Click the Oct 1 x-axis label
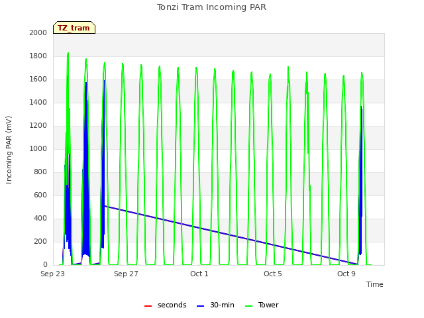This screenshot has height=318, width=424. (x=199, y=274)
